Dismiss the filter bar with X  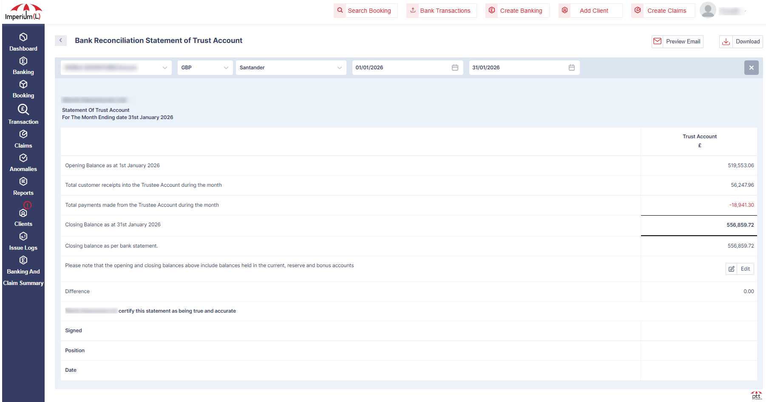point(751,67)
